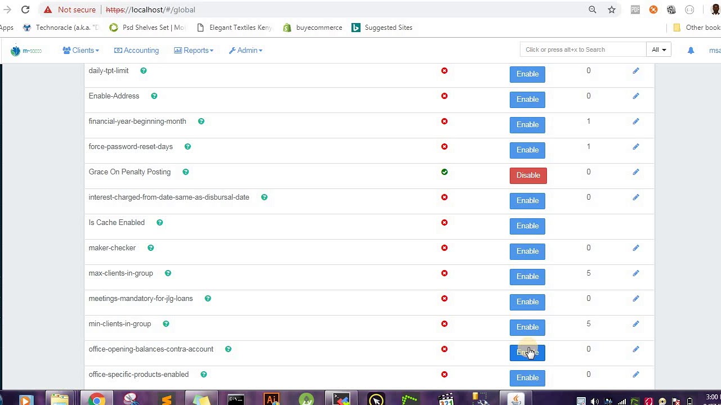Enable max-clients-in-group setting
Viewport: 721px width, 405px height.
pyautogui.click(x=527, y=277)
